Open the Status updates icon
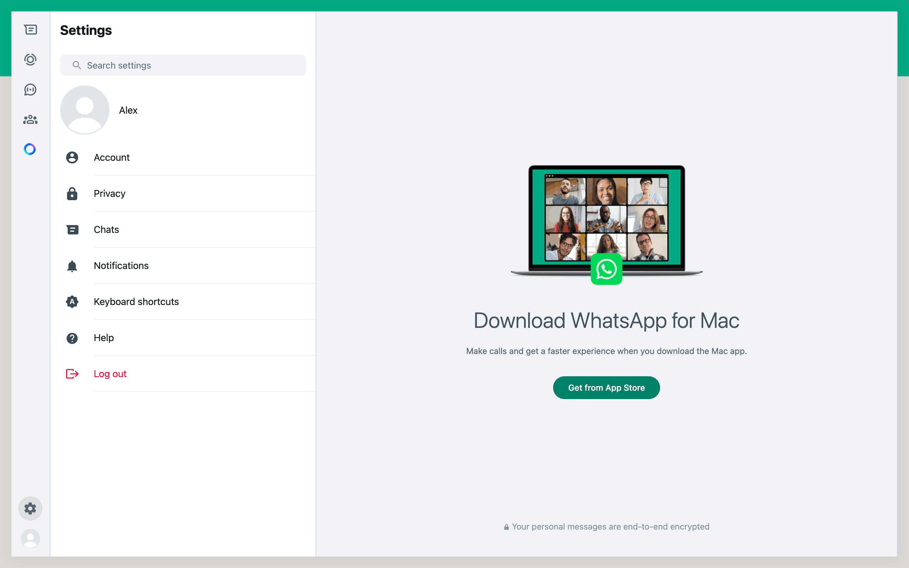The height and width of the screenshot is (568, 909). pos(30,60)
